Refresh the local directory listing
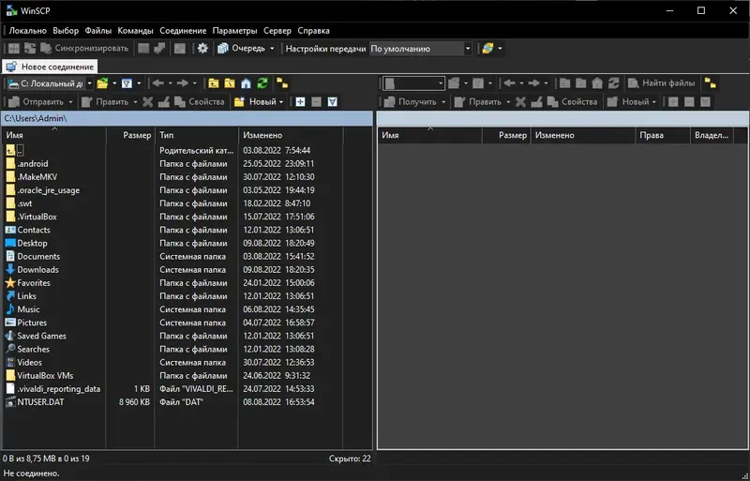Viewport: 750px width, 481px height. (x=262, y=83)
